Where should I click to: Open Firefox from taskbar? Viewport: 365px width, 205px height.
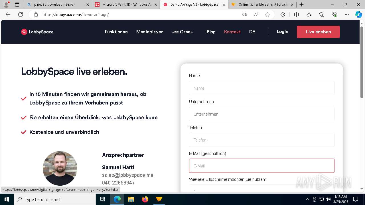145,199
